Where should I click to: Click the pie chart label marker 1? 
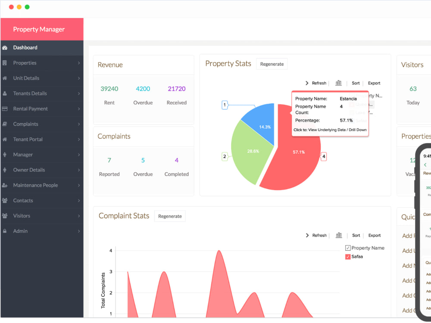click(x=225, y=105)
